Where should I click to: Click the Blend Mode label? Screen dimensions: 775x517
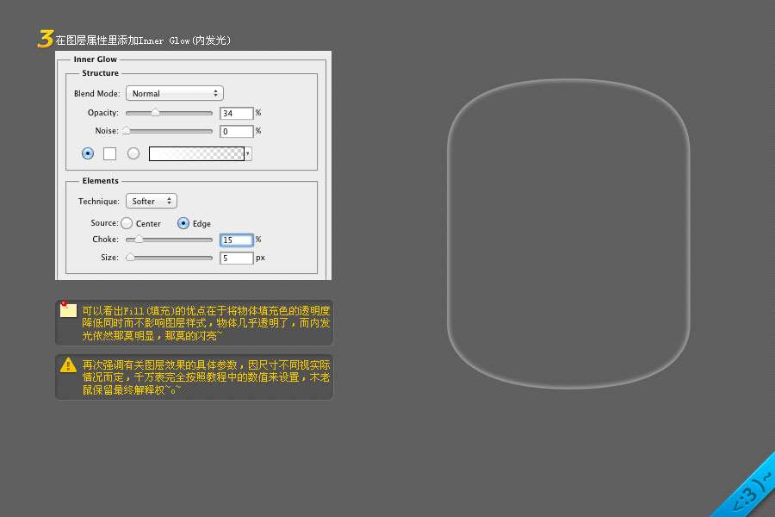coord(96,94)
